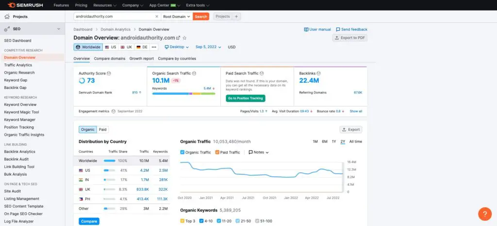Expand Notes dropdown on chart
This screenshot has width=497, height=226.
pyautogui.click(x=259, y=152)
